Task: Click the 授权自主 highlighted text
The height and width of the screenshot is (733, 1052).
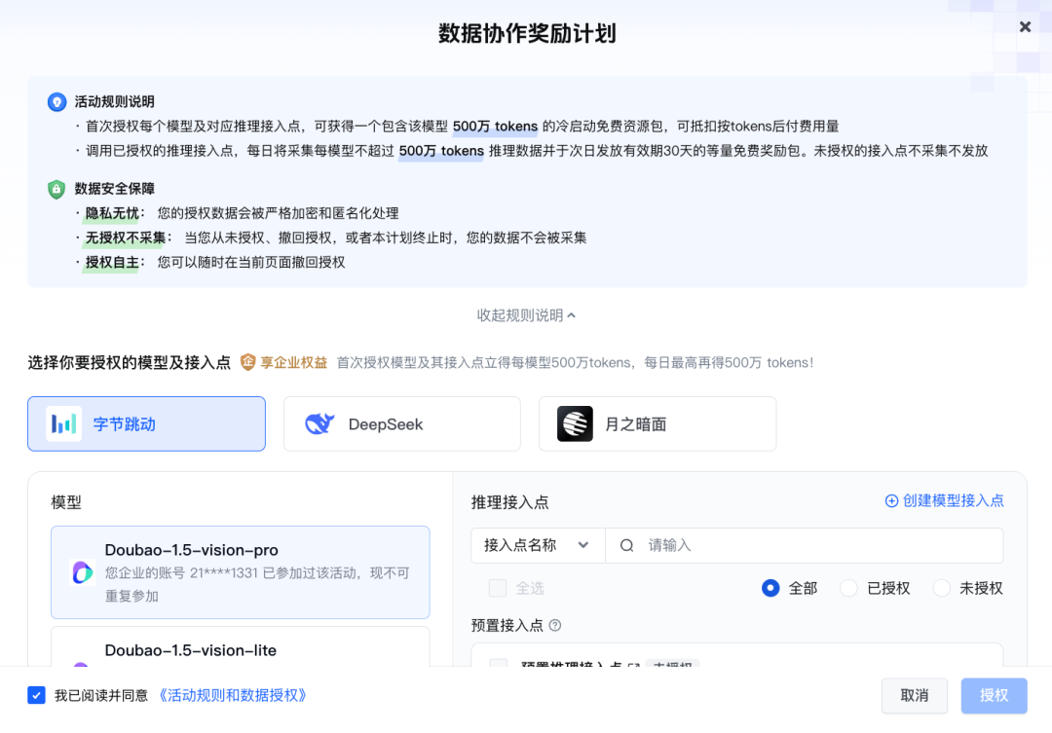Action: pyautogui.click(x=112, y=262)
